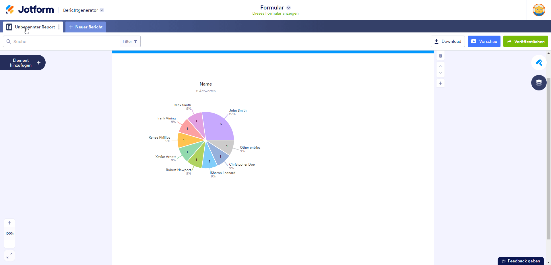This screenshot has width=551, height=265.
Task: Delete the slide with trash icon
Action: tap(441, 56)
